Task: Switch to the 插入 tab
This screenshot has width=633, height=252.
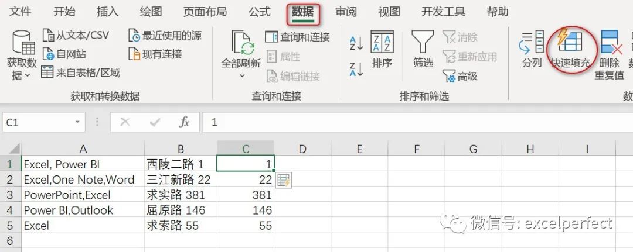Action: click(107, 12)
